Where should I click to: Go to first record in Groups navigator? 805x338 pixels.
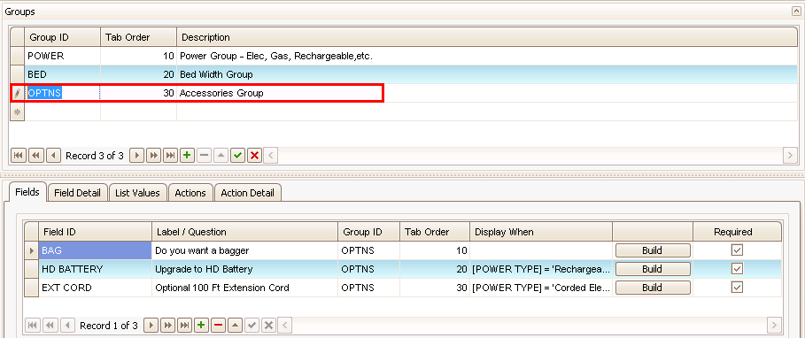point(18,156)
